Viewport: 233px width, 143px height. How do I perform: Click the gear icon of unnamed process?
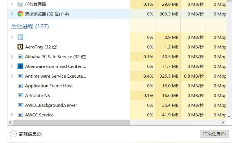[20, 37]
